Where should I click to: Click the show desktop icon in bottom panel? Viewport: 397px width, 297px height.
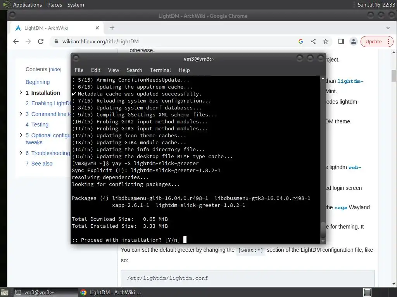tap(5, 292)
